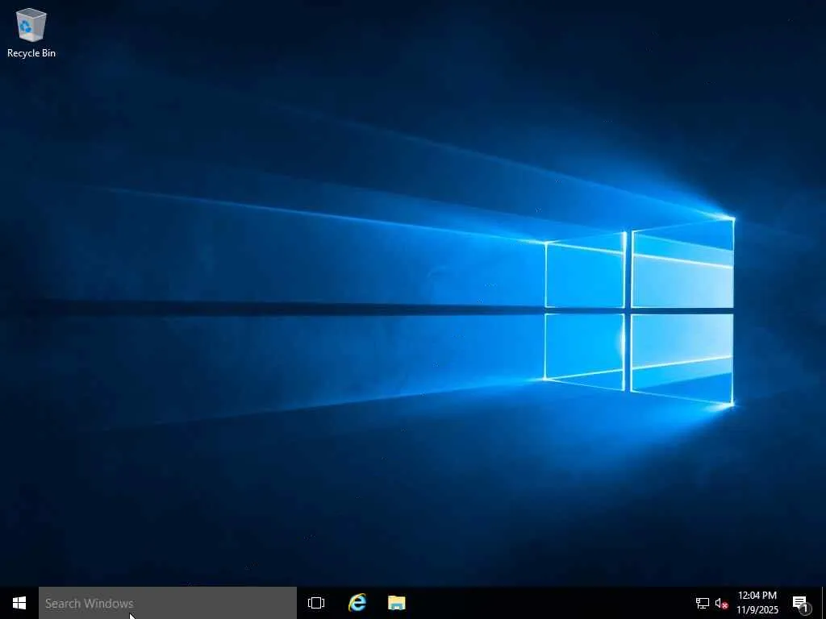Launch Internet Explorer from the taskbar

357,603
